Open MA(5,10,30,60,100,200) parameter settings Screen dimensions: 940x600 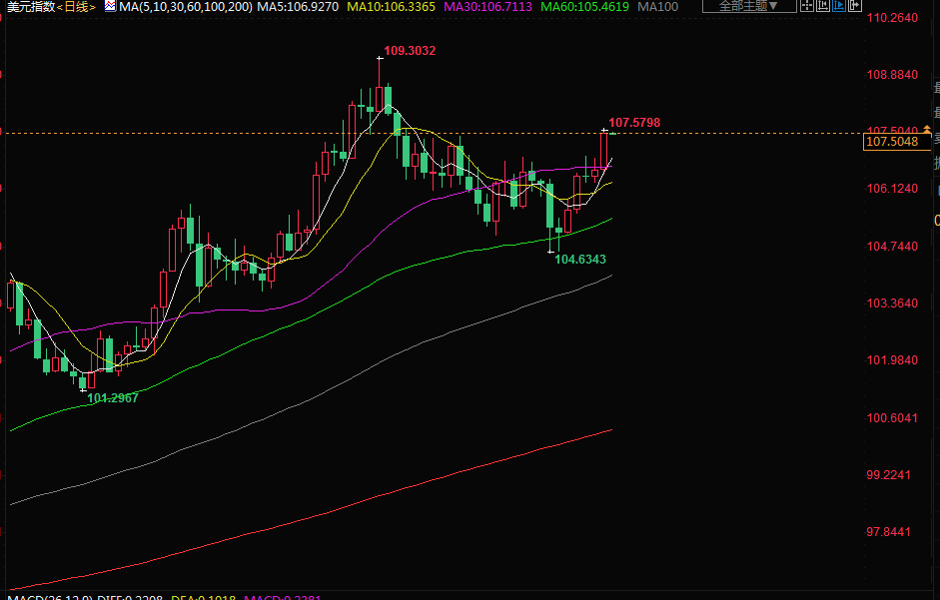(186, 7)
